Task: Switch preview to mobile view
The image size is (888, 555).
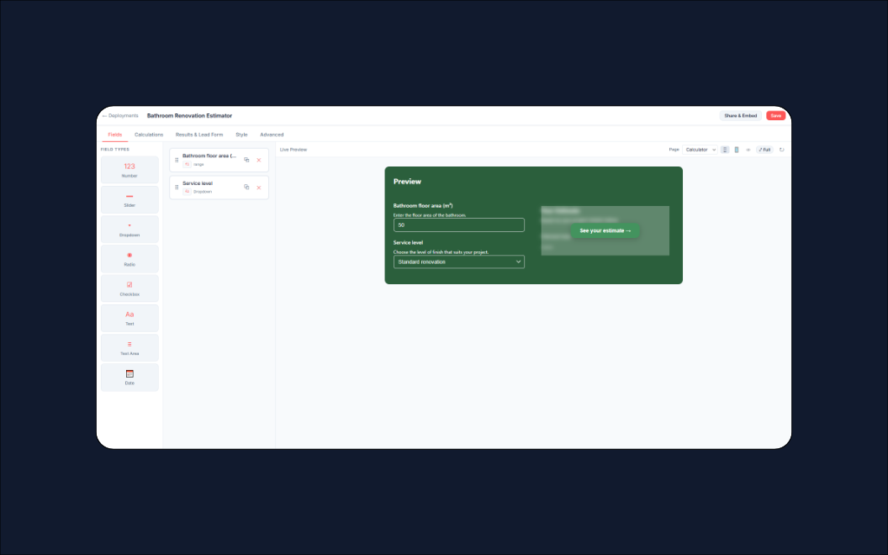Action: (737, 150)
